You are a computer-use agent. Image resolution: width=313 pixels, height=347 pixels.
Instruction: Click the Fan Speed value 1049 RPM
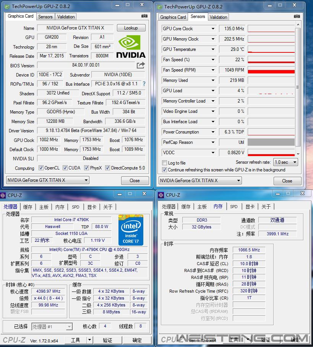coord(232,70)
